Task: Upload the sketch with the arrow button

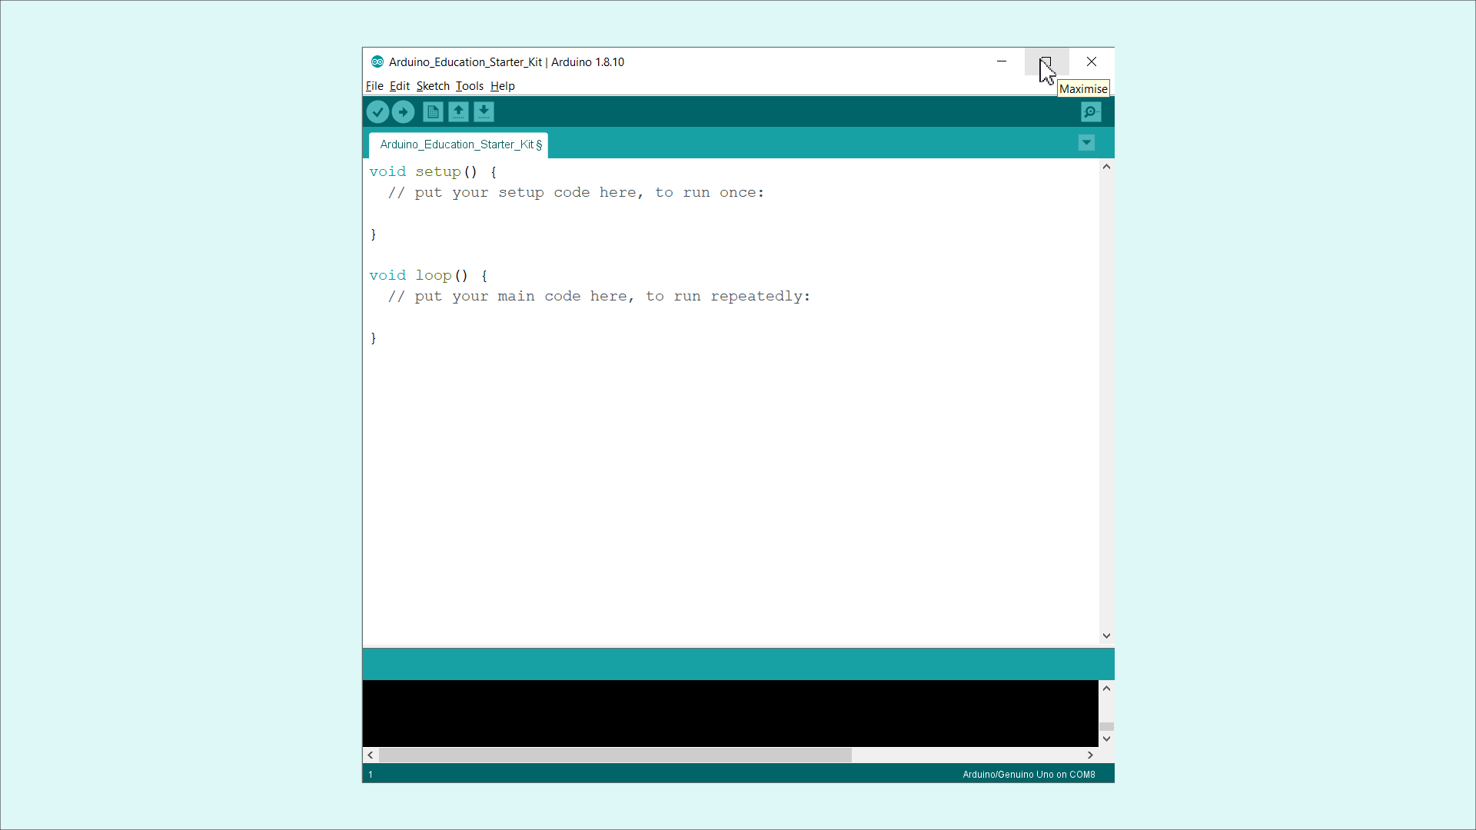Action: click(x=403, y=112)
